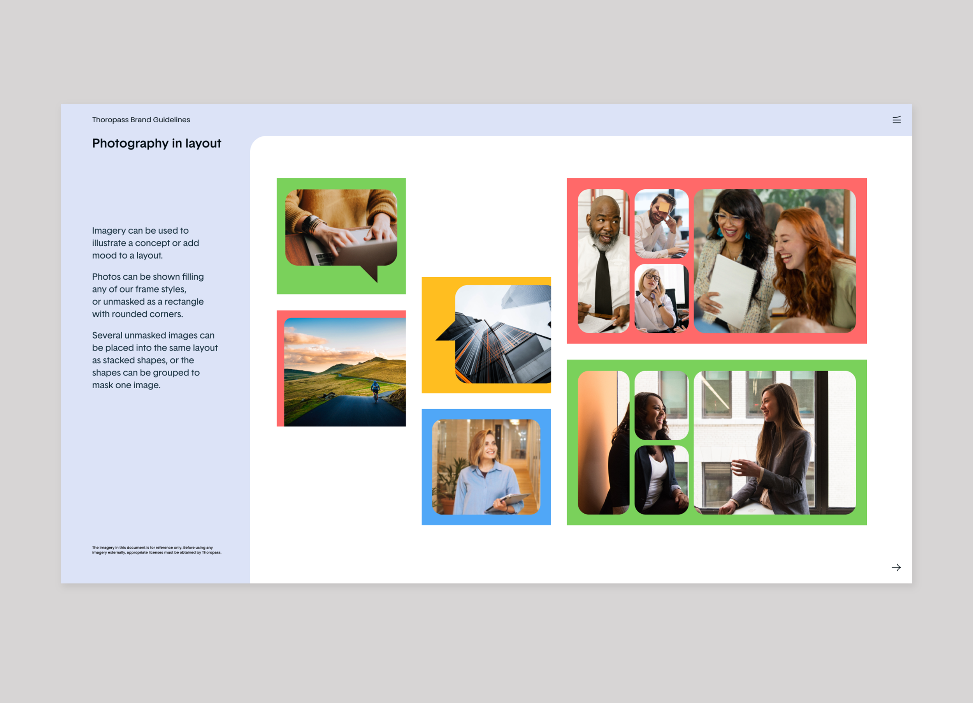
Task: Click the Photography in layout title
Action: tap(156, 143)
